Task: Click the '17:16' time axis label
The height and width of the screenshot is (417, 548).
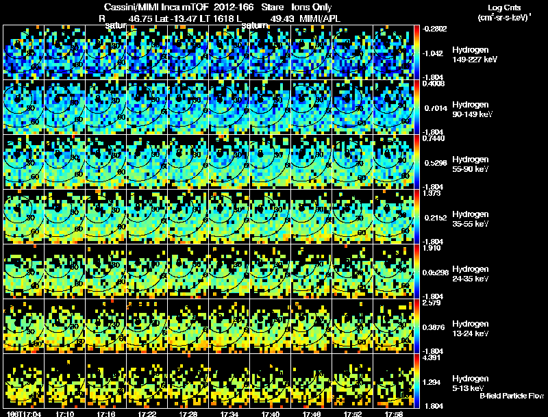Action: (106, 414)
